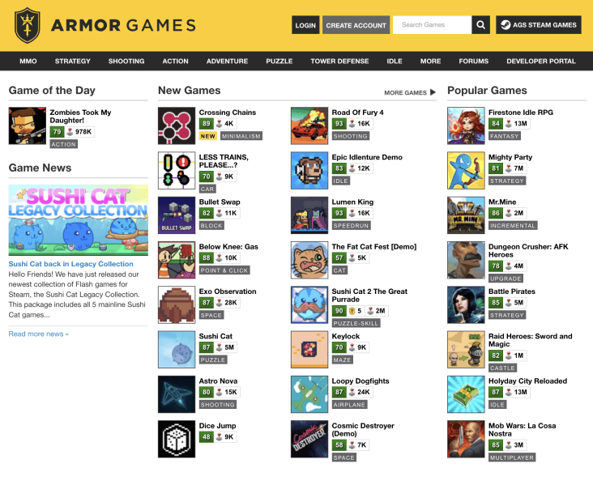Click the Armor Games shield logo

click(x=27, y=25)
